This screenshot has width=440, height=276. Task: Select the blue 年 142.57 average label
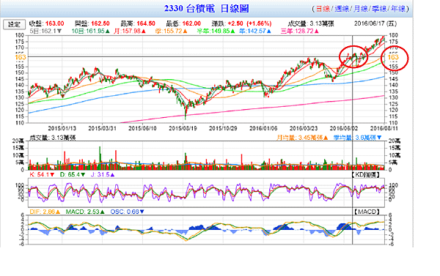tap(255, 31)
